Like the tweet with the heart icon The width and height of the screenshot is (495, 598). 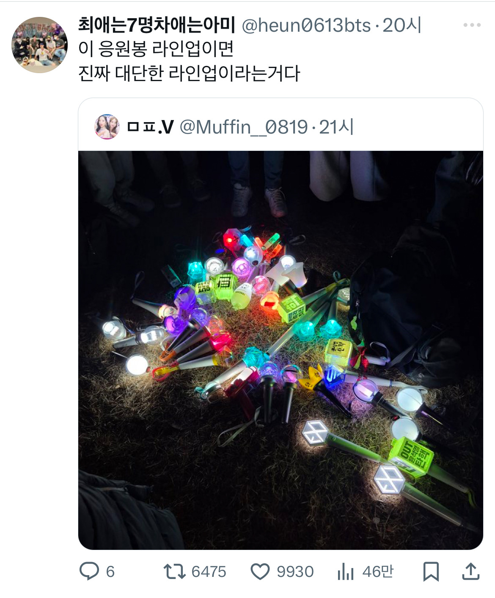[260, 572]
